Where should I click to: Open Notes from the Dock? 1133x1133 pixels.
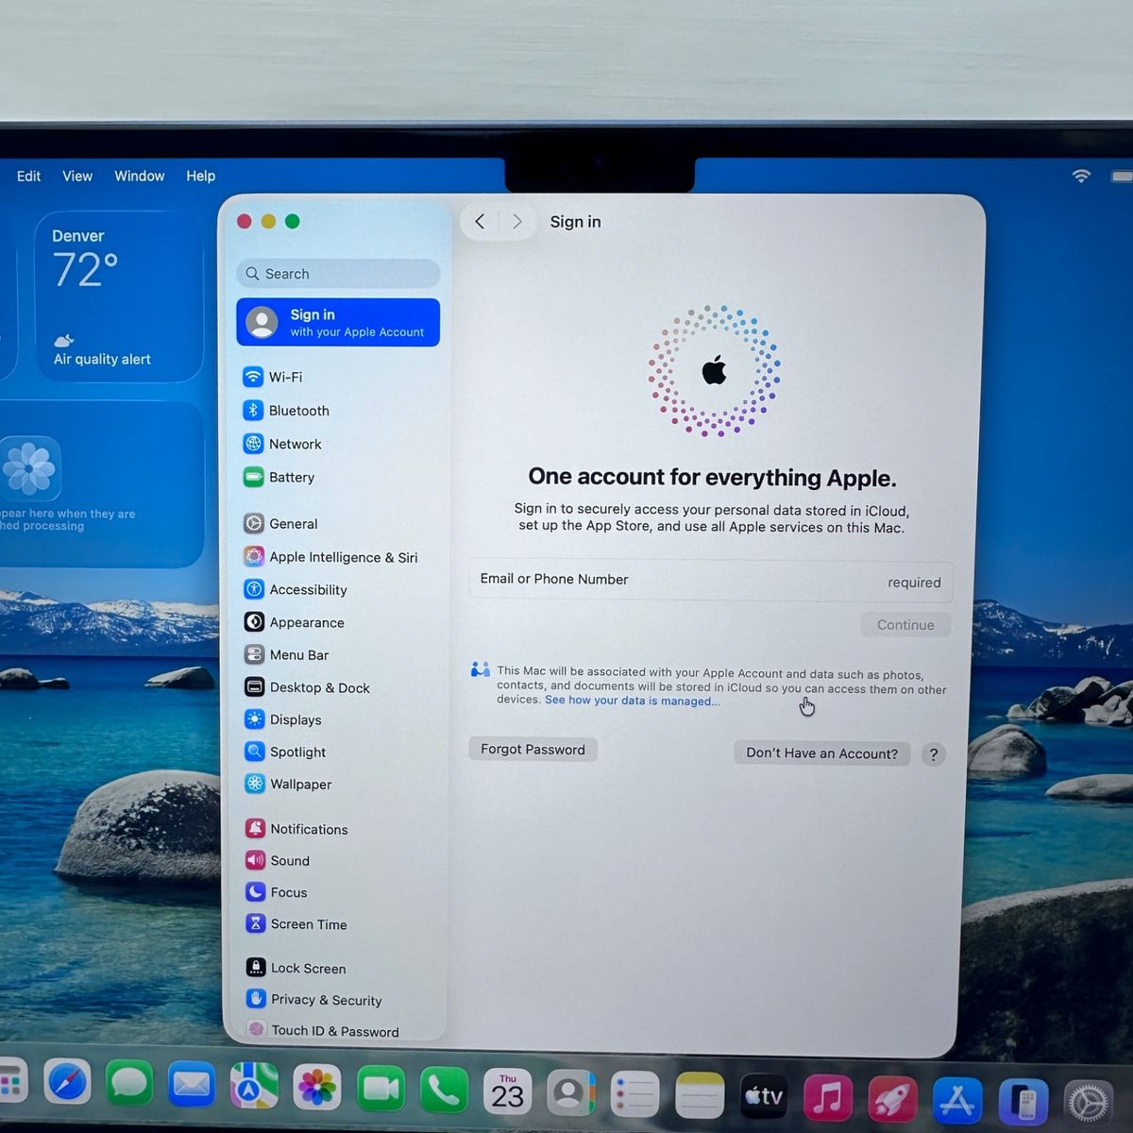(x=700, y=1096)
